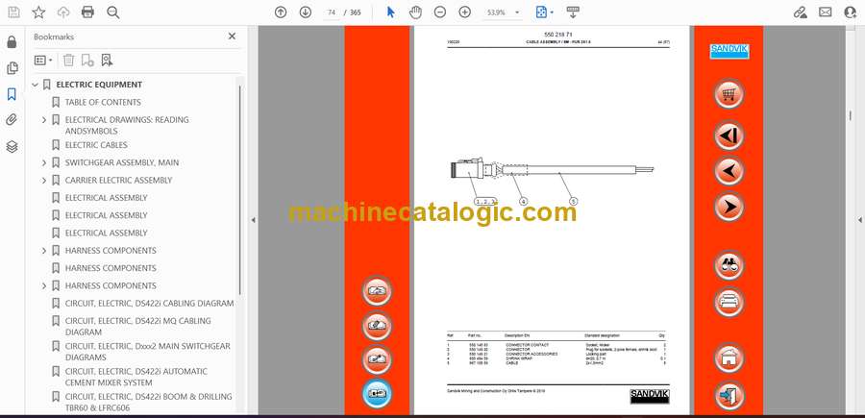Select the ELECTRIC EQUIPMENT bookmark
The height and width of the screenshot is (418, 865).
tap(99, 85)
